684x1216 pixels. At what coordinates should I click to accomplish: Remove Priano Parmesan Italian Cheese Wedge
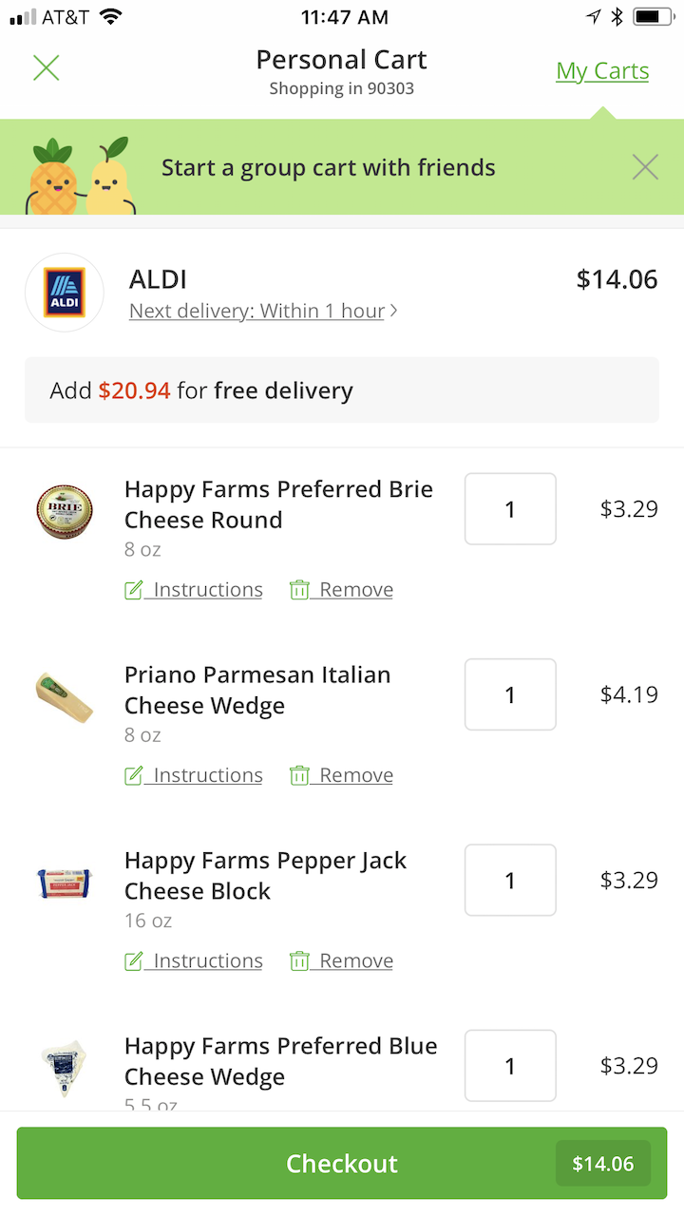click(x=341, y=775)
